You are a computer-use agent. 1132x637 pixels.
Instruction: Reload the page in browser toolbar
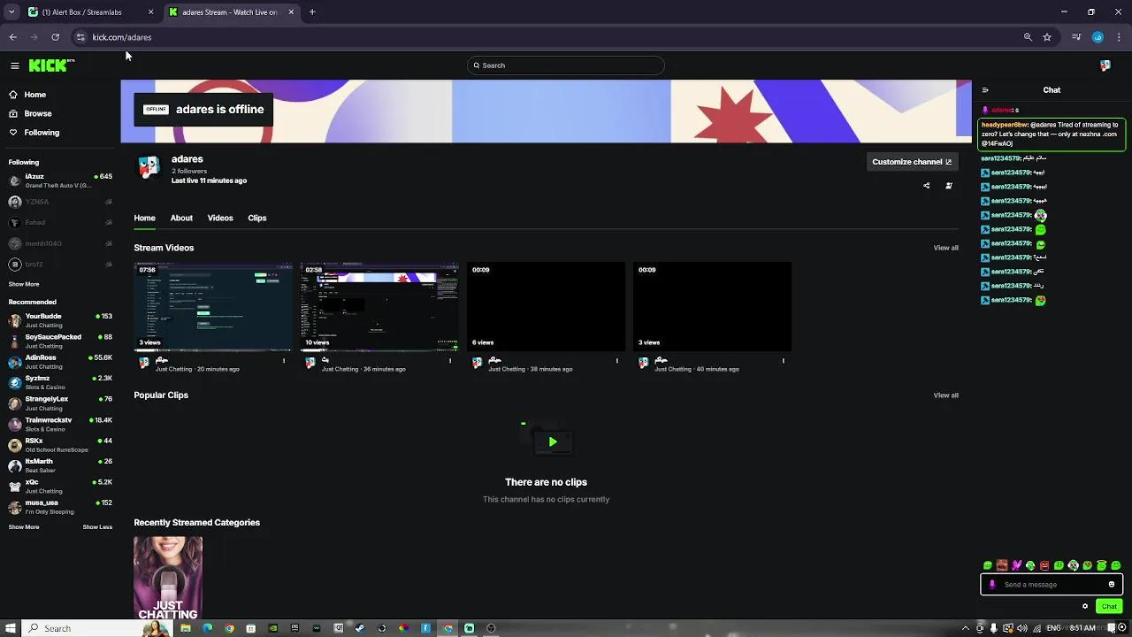(x=55, y=37)
